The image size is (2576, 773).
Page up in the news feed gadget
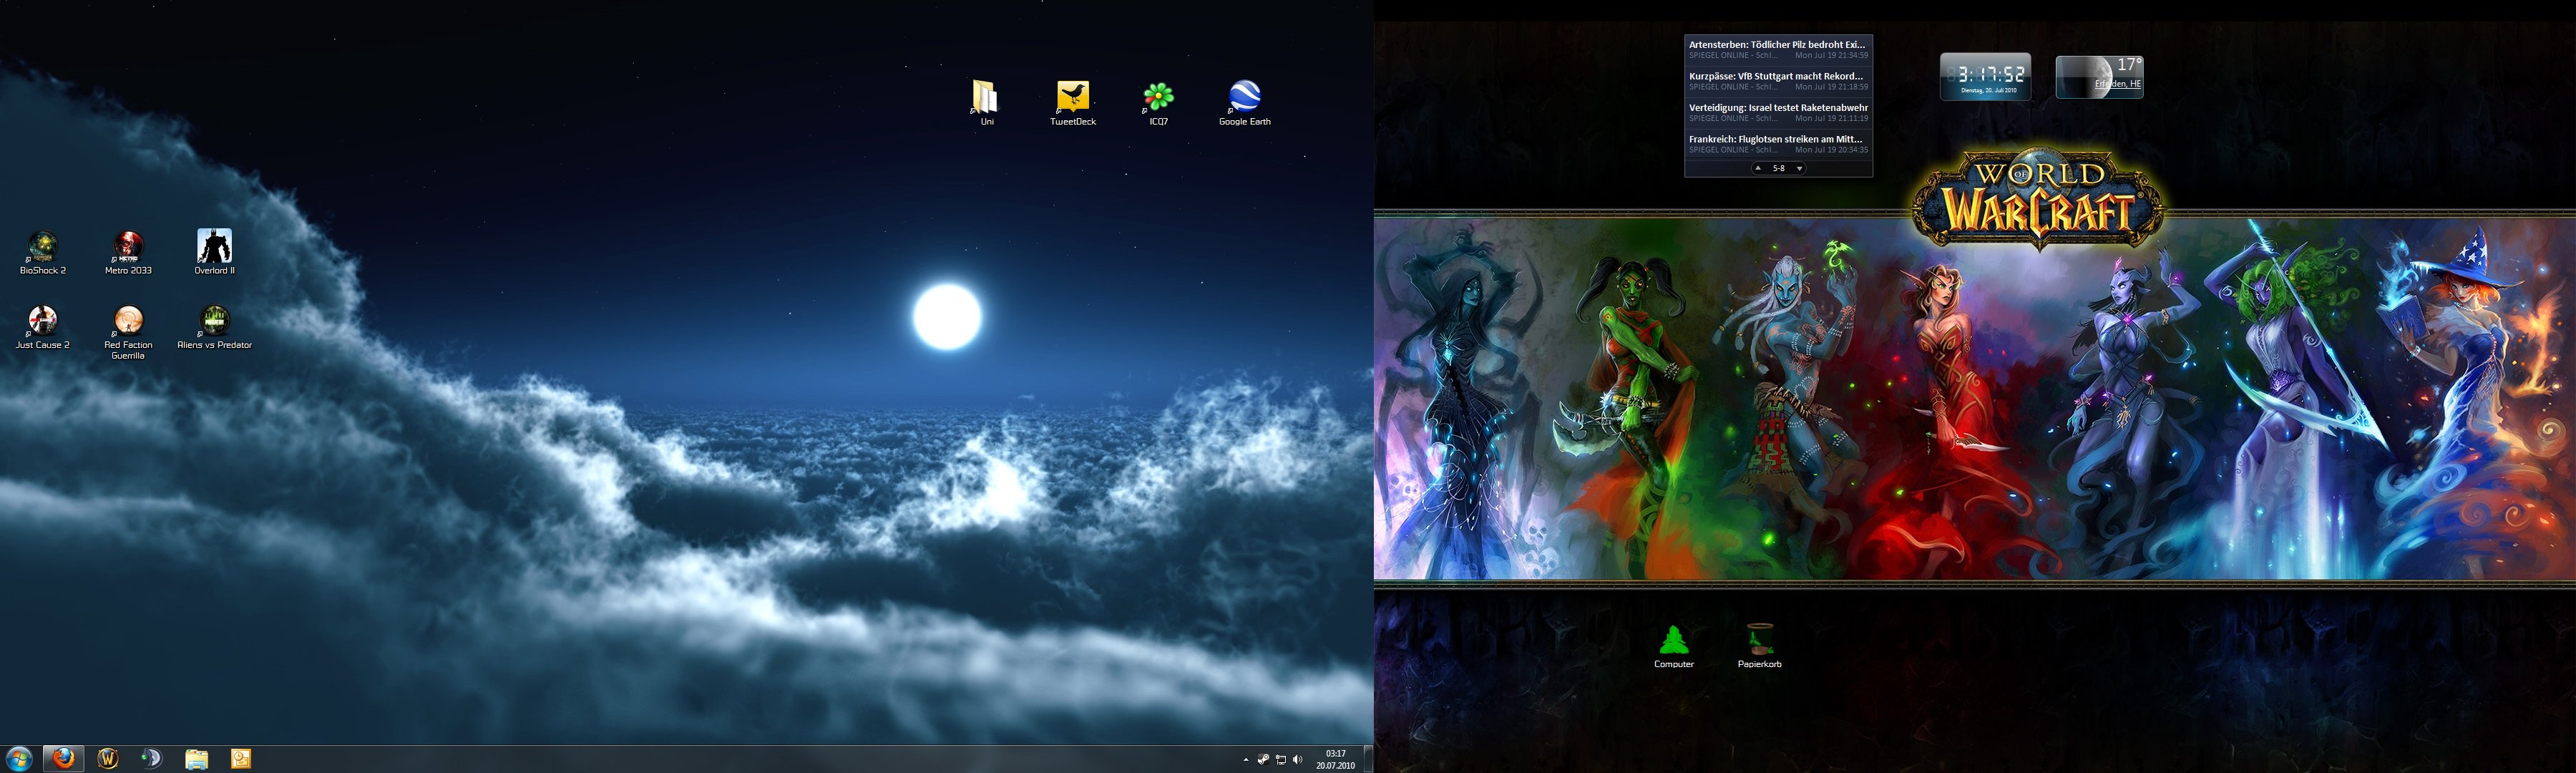[1758, 169]
